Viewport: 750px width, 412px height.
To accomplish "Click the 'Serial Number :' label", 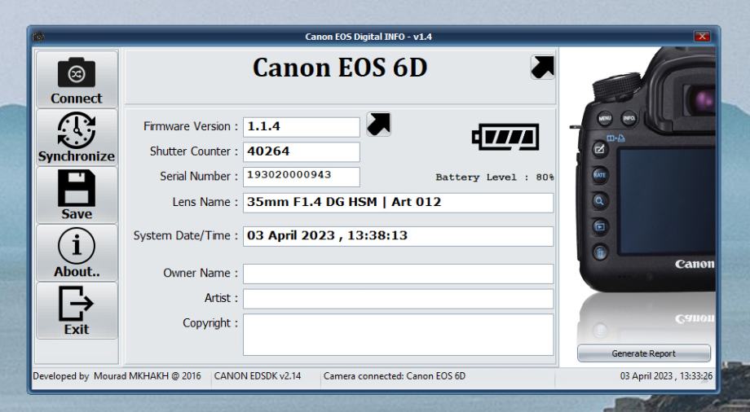I will (x=198, y=177).
